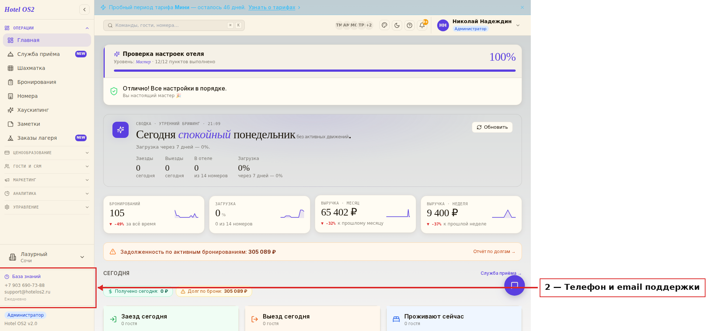714x331 pixels.
Task: Open the color theme palette icon
Action: [384, 25]
